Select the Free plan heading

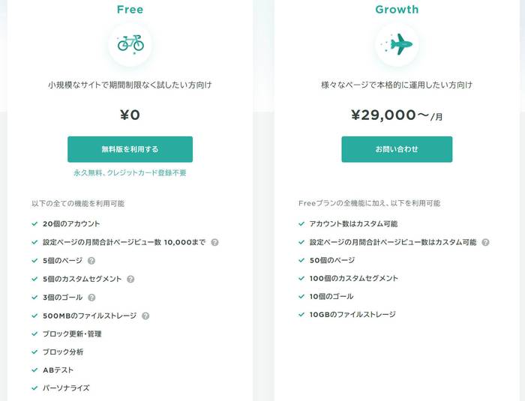click(x=130, y=10)
